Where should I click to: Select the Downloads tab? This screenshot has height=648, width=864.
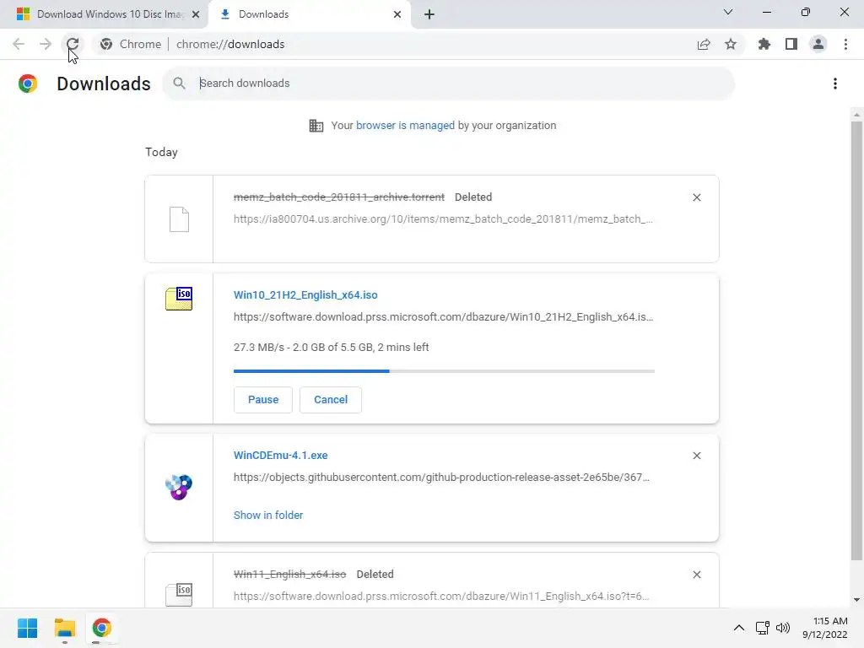[310, 14]
